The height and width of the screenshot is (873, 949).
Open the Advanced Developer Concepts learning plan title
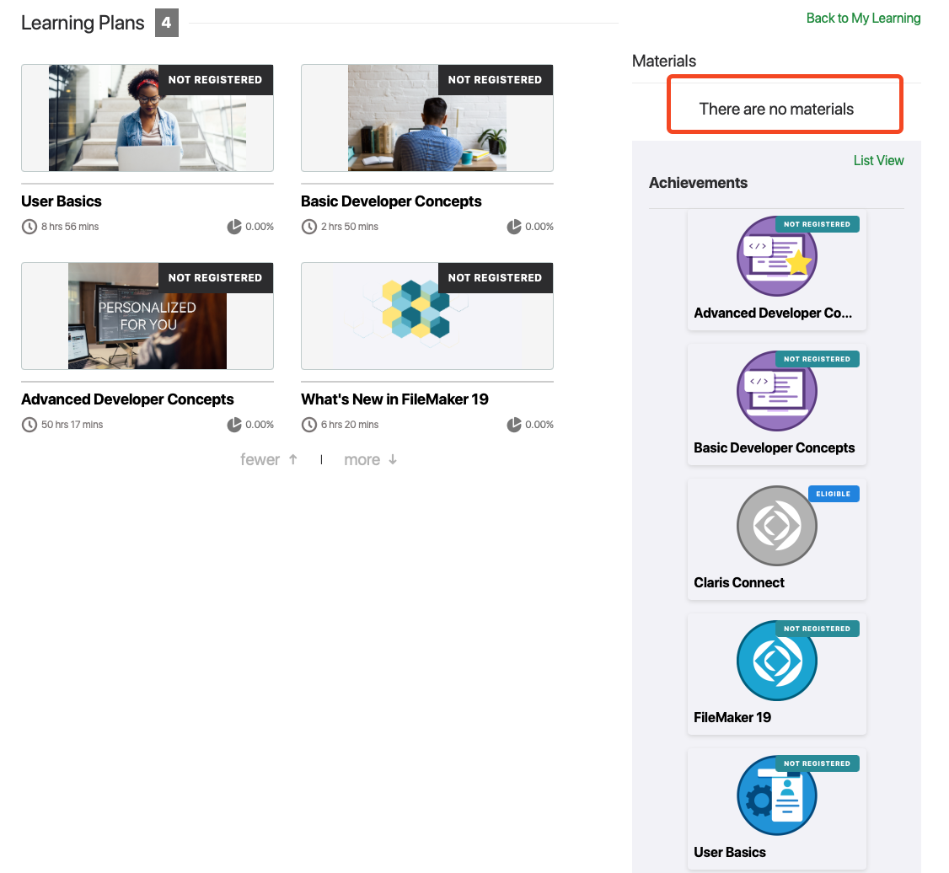(127, 399)
